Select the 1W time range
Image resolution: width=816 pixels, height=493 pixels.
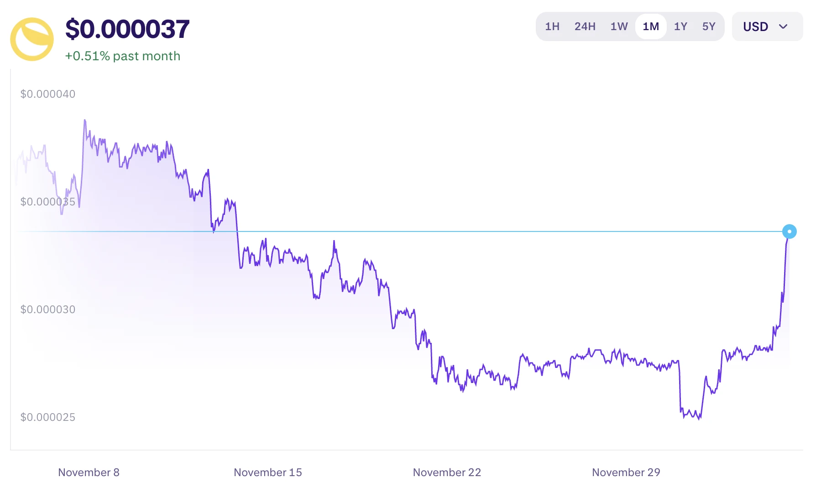[x=619, y=26]
